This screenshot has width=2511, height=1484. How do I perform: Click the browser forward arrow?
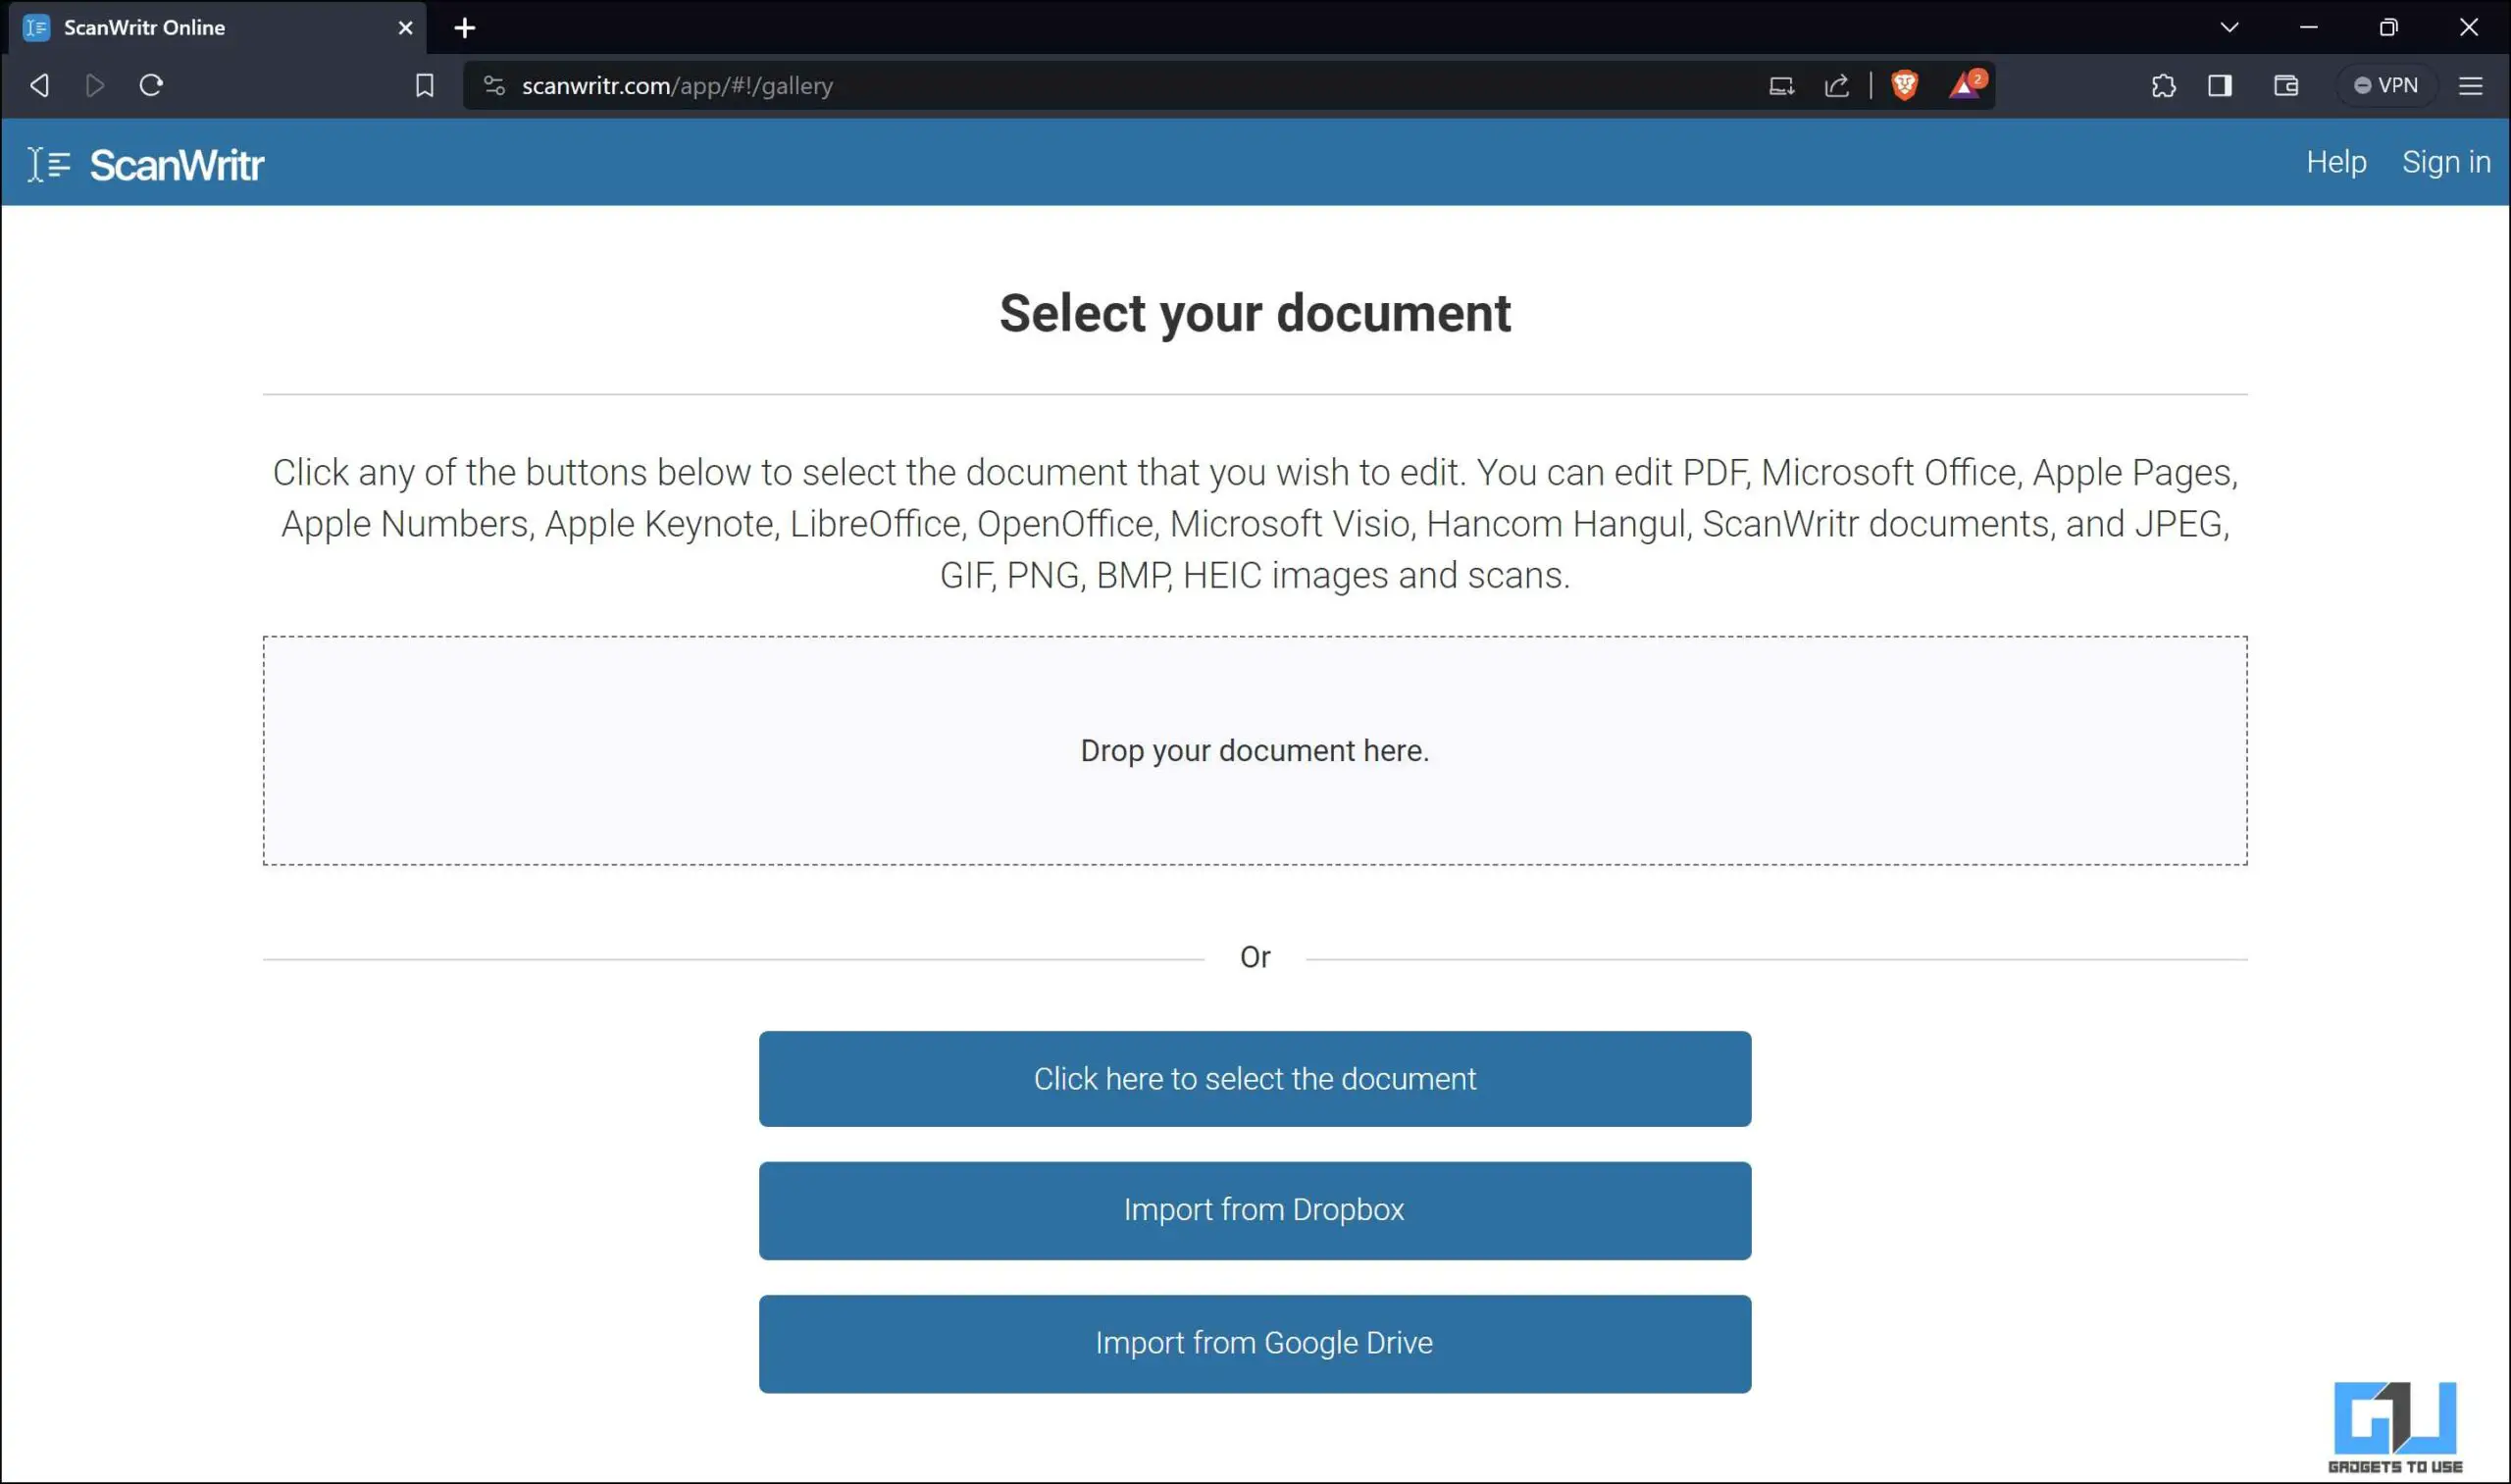(x=95, y=86)
